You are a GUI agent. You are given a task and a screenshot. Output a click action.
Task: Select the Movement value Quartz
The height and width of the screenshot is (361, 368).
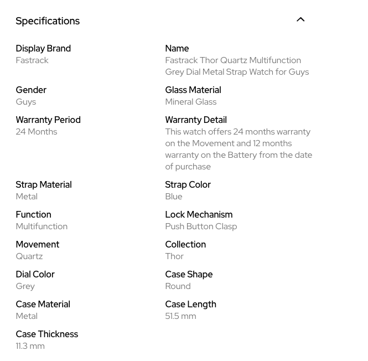[29, 256]
